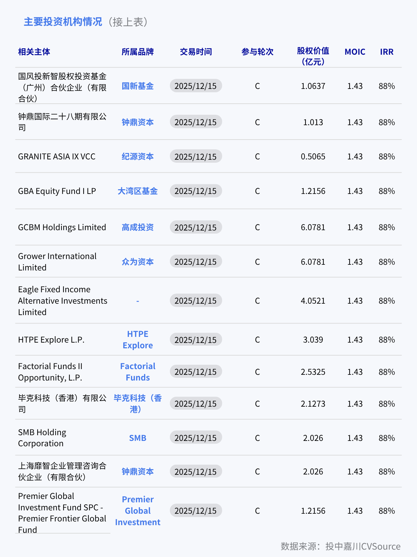Click the 投中嘉川CVSource data source text
417x557 pixels.
tap(363, 547)
